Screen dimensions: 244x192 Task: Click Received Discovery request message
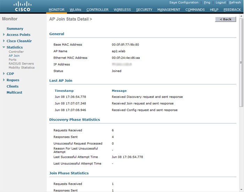click(x=147, y=97)
